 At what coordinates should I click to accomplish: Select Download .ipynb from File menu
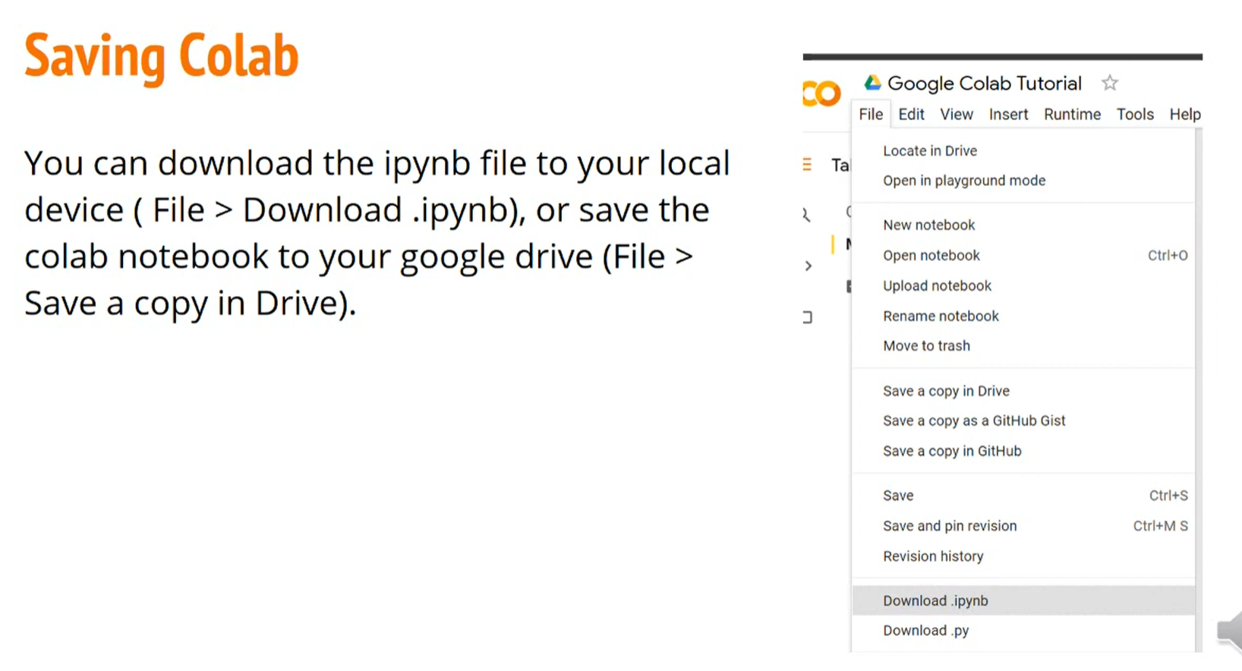click(935, 600)
